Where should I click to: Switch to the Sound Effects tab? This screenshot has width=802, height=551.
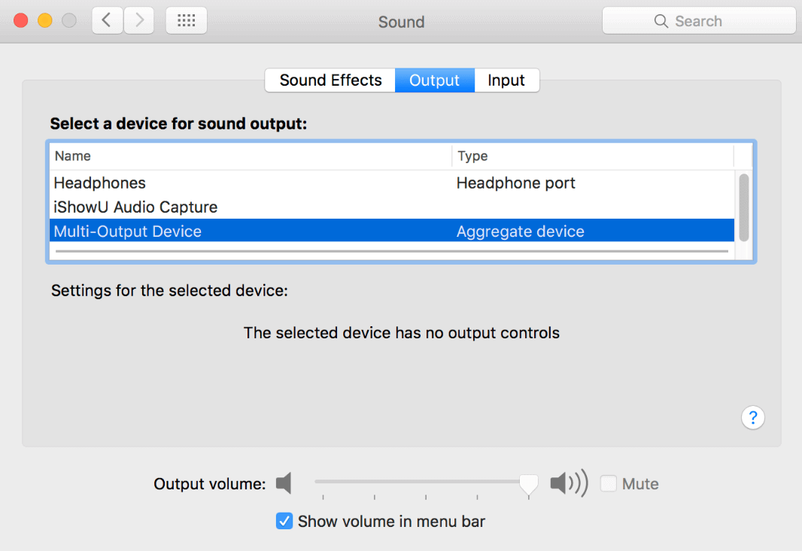click(x=330, y=80)
